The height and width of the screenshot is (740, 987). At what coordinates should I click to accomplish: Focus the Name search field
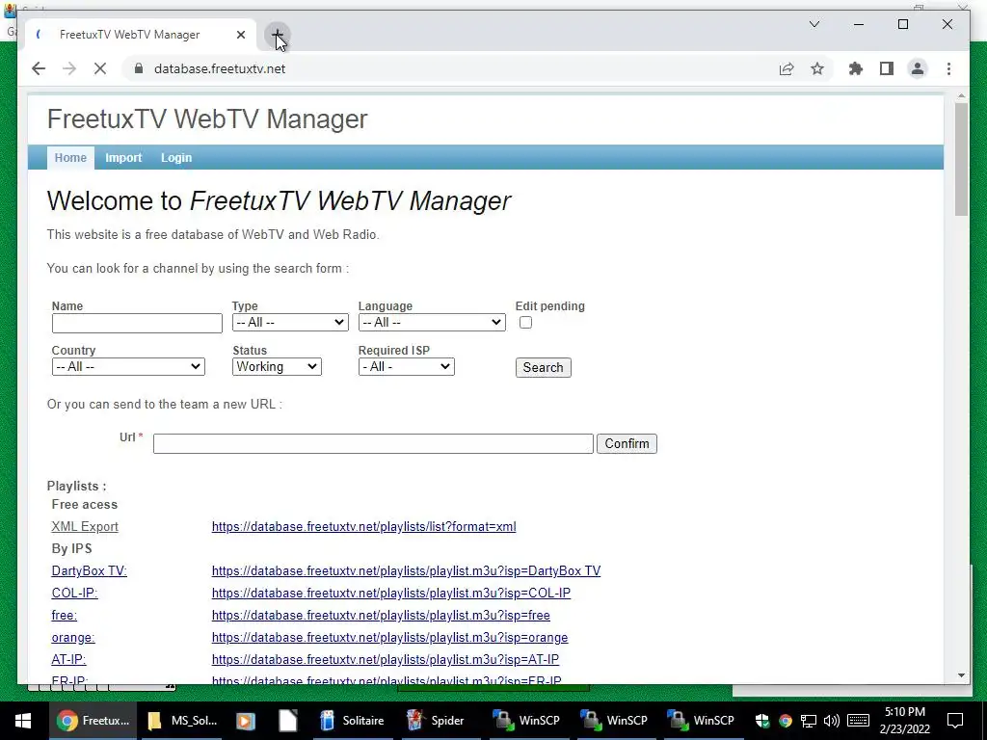(x=137, y=323)
